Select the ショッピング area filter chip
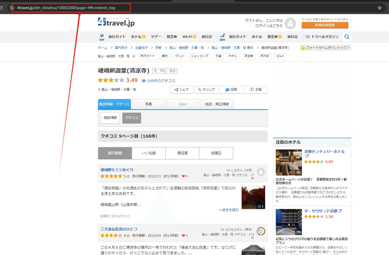The image size is (389, 255). [x=199, y=56]
